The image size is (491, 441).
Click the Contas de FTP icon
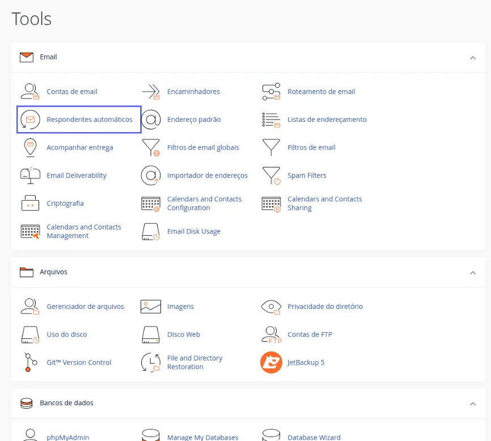pos(272,335)
